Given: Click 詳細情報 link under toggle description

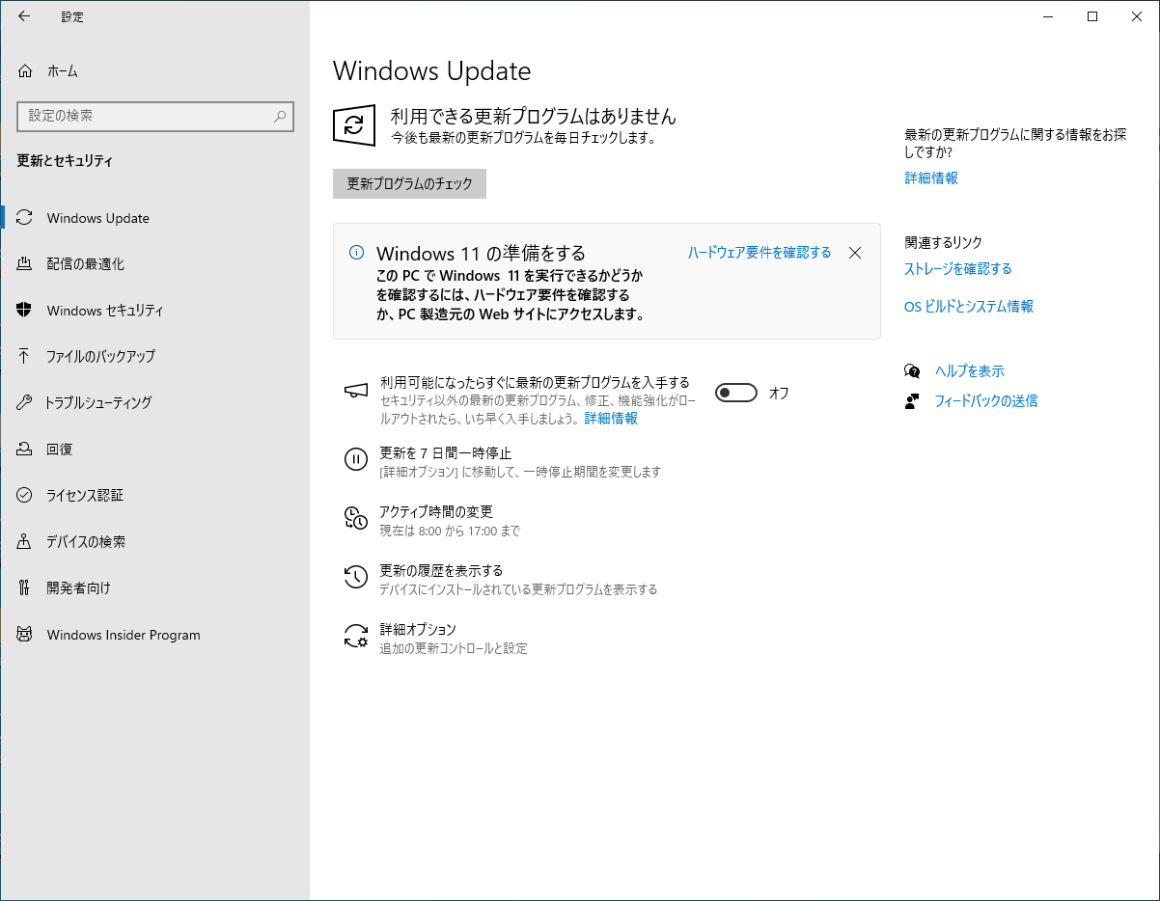Looking at the screenshot, I should coord(611,419).
